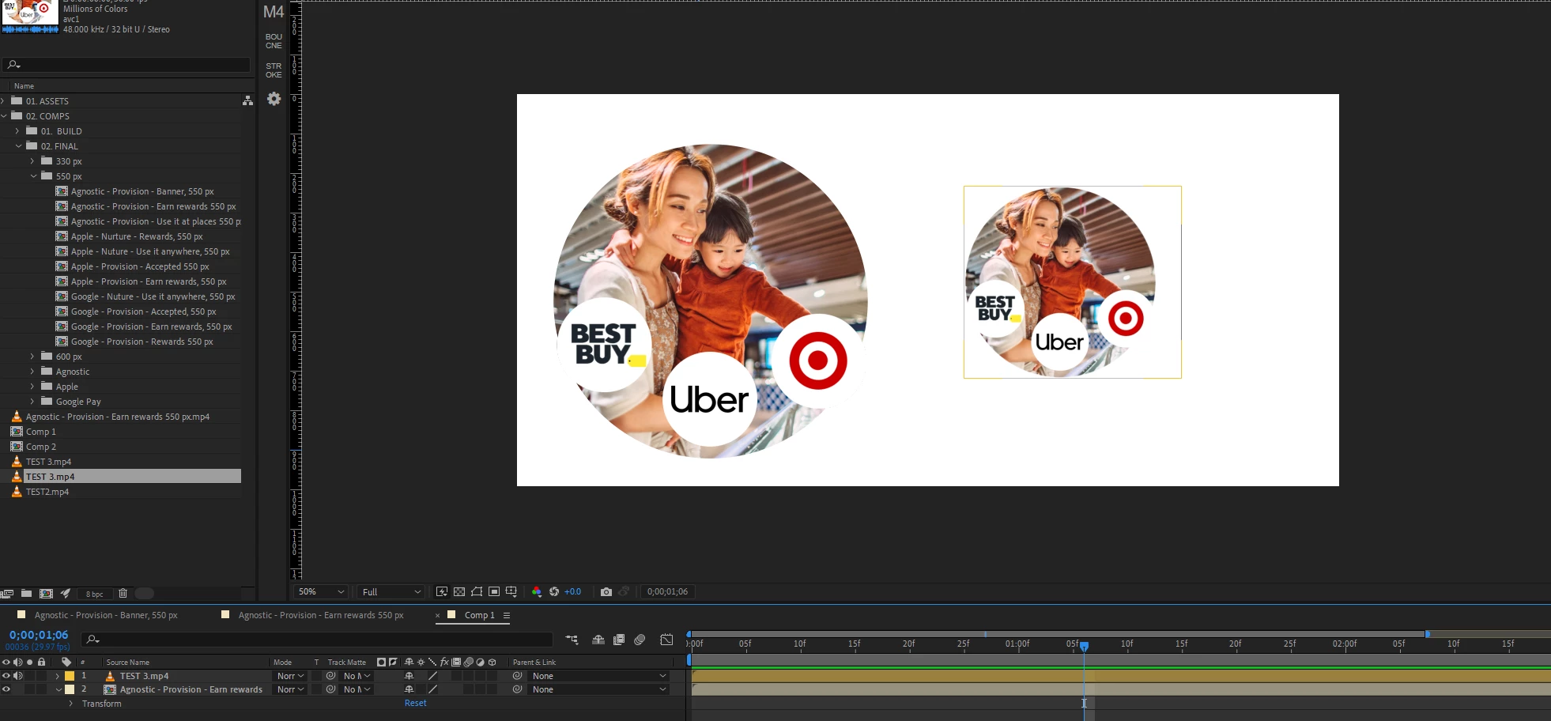Click the Interpret Footage icon in Project panel
This screenshot has height=721, width=1551.
[7, 594]
